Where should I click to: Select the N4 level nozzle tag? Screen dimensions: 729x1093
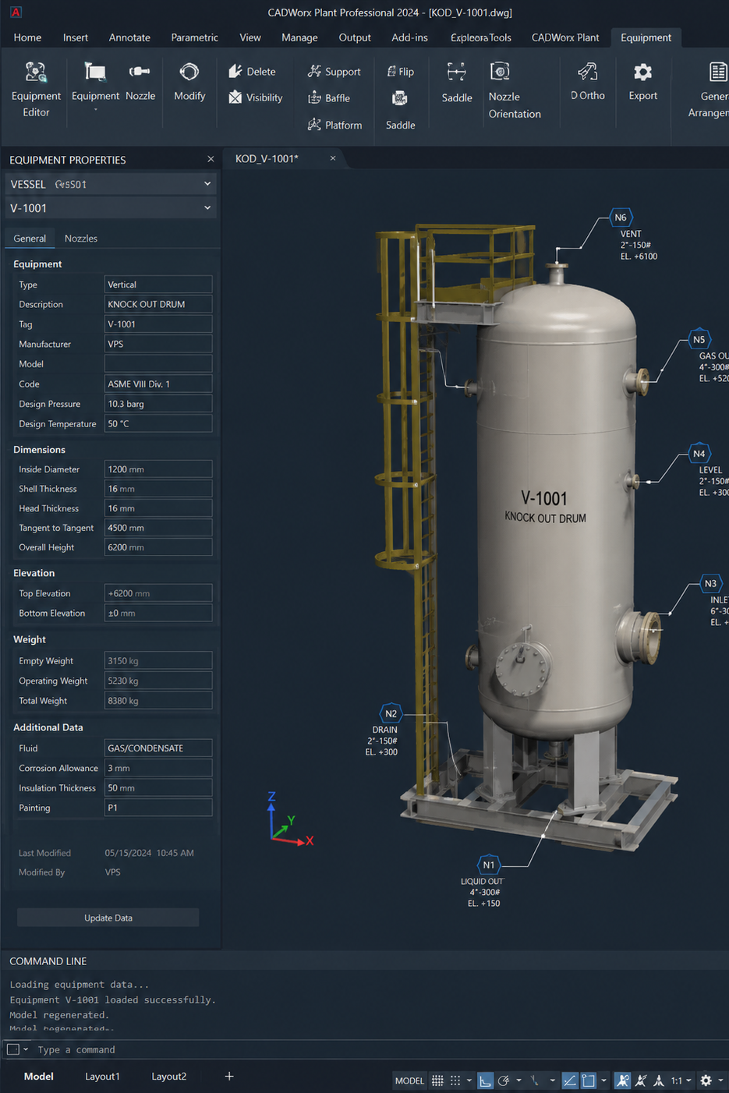point(699,454)
